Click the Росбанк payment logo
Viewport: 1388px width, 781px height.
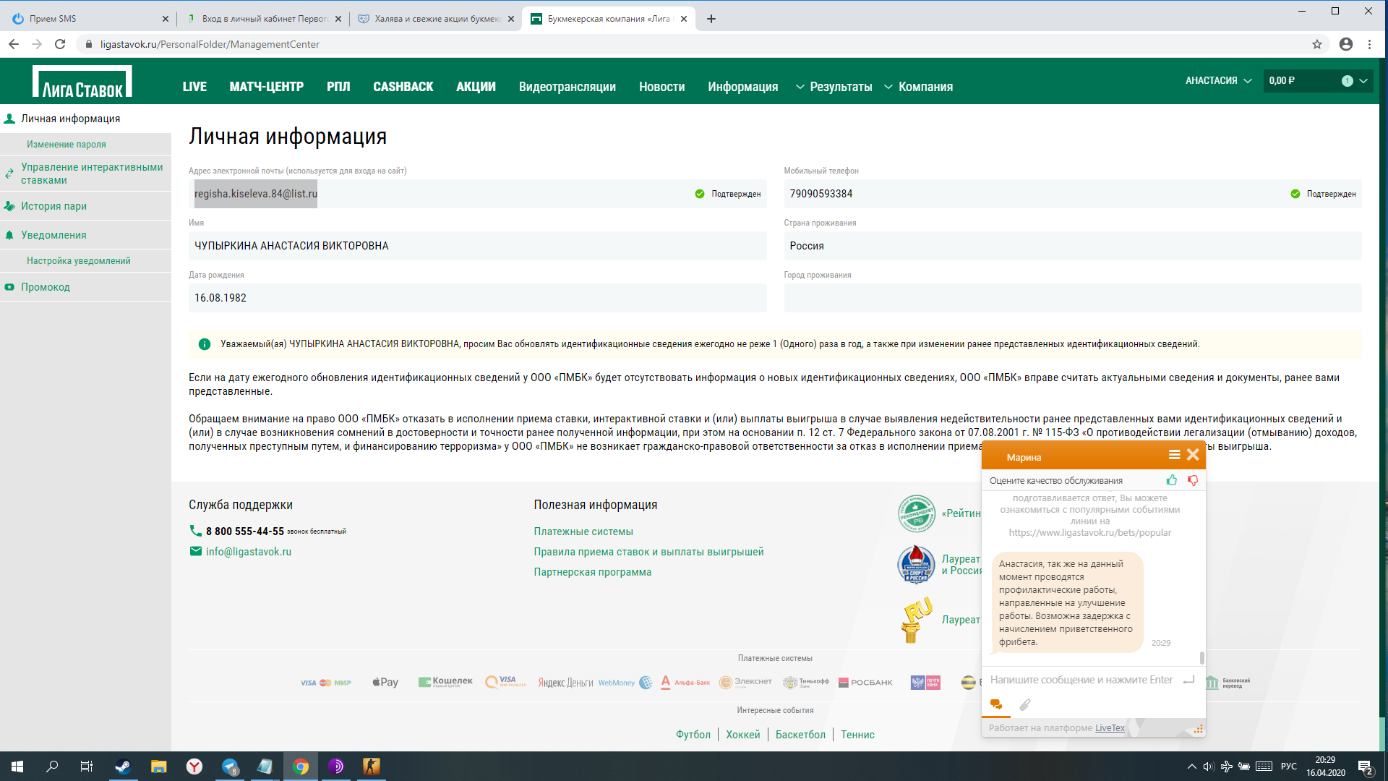point(865,682)
